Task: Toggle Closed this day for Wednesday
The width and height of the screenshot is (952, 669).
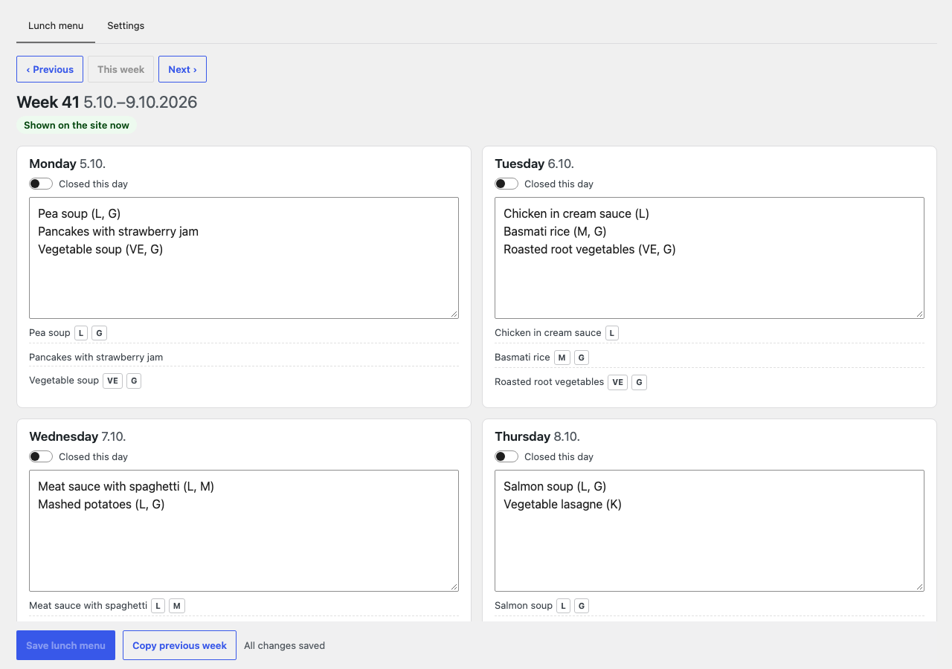Action: point(41,456)
